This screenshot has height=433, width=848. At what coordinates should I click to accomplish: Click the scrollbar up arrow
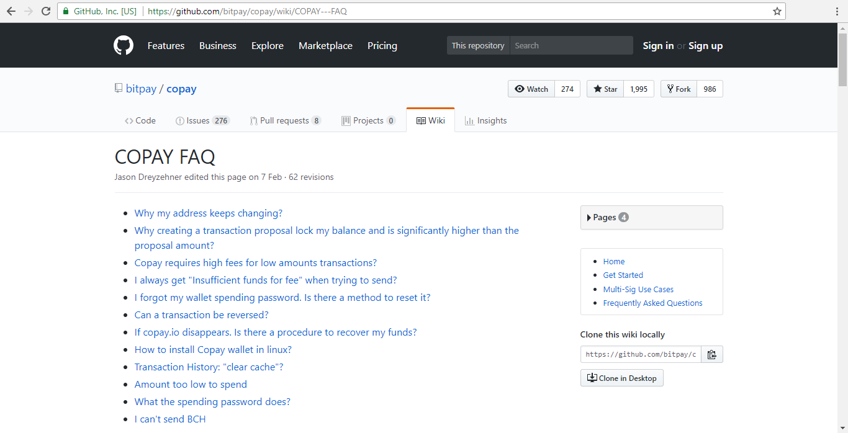pyautogui.click(x=842, y=28)
